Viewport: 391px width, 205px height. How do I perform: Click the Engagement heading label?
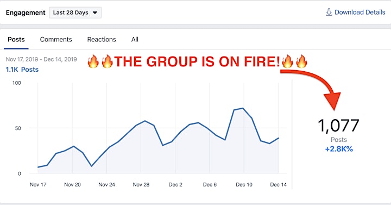point(26,13)
